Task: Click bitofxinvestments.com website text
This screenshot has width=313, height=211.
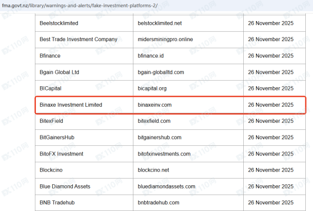Action: coord(166,154)
